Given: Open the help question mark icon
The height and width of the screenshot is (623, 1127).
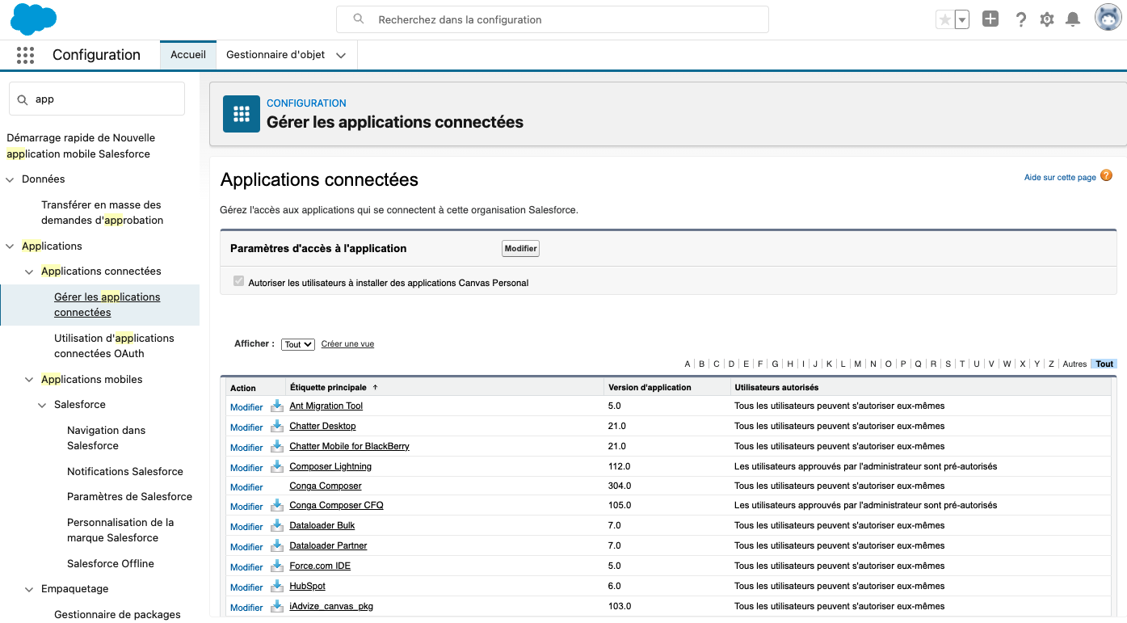Looking at the screenshot, I should coord(1021,20).
